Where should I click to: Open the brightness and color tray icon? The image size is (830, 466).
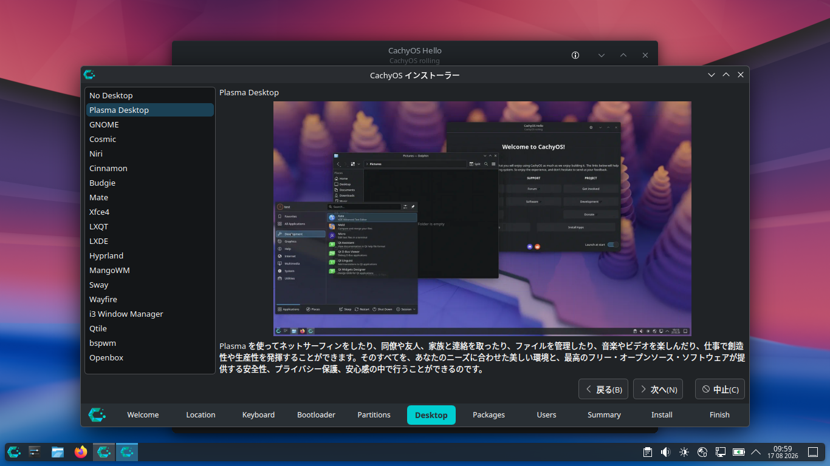684,451
